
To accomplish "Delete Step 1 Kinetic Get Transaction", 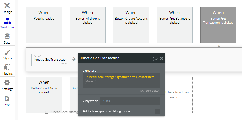I will pyautogui.click(x=64, y=64).
